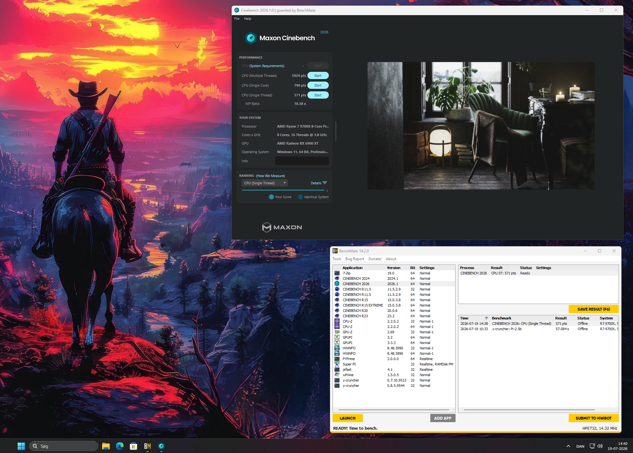Click the icon of the y-cruncher 0.8.5.9544 row
Viewport: 633px width, 453px height.
pyautogui.click(x=337, y=386)
